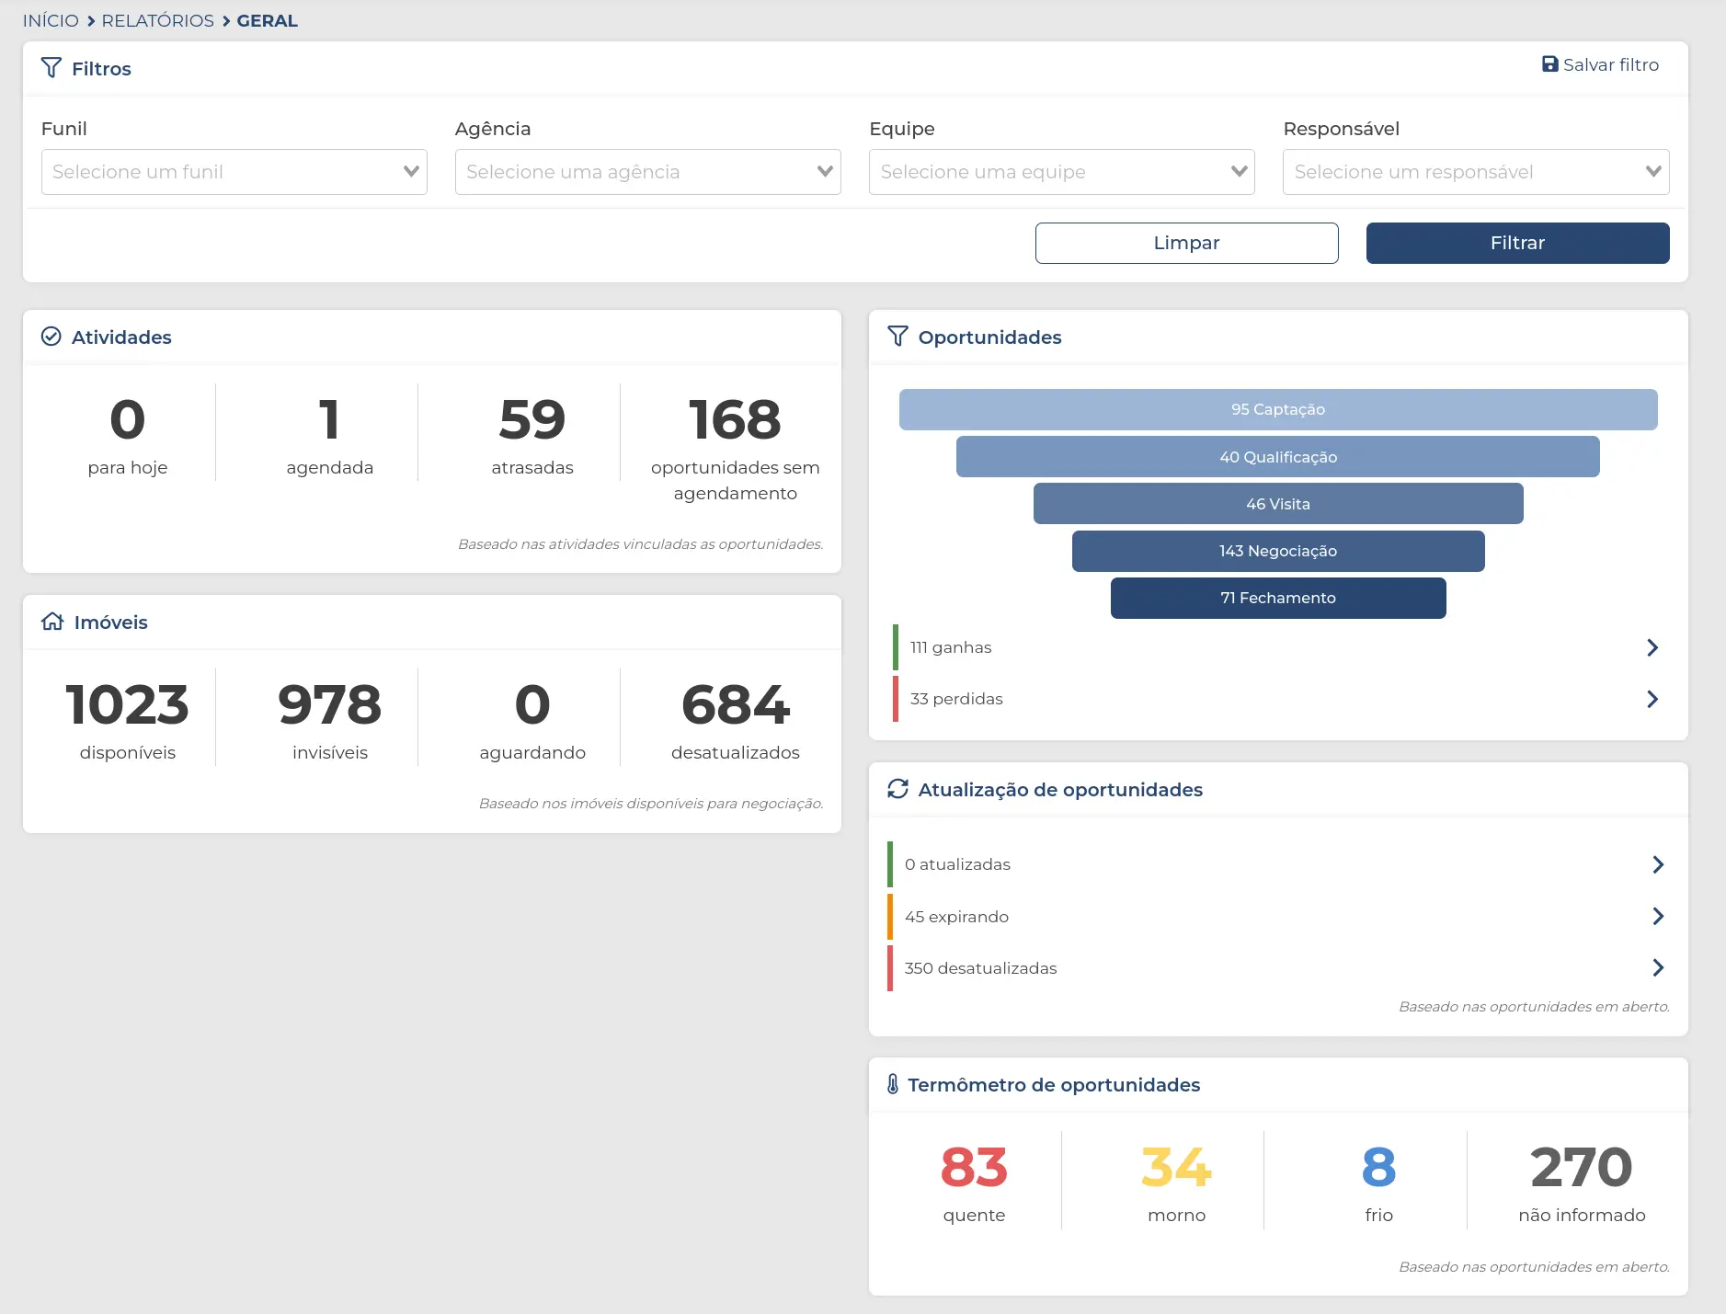Click '111 ganhas' text
1726x1314 pixels.
951,647
